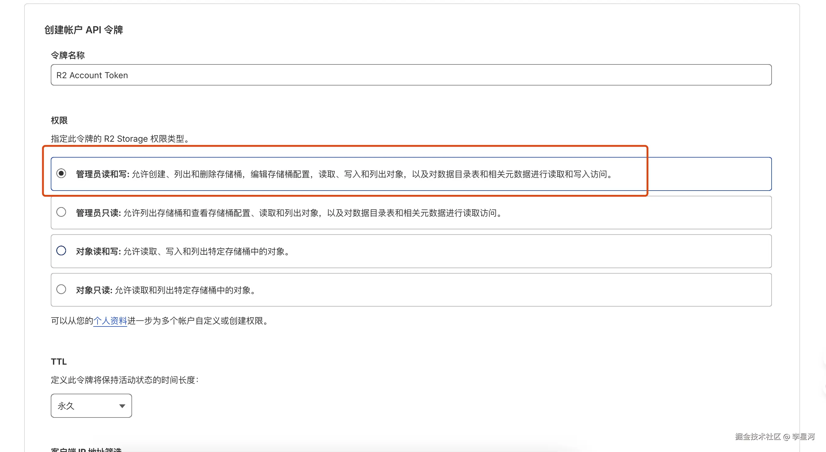Click the 允许读取和列出特定存储桶中的对象 description
Image resolution: width=826 pixels, height=452 pixels.
point(186,290)
